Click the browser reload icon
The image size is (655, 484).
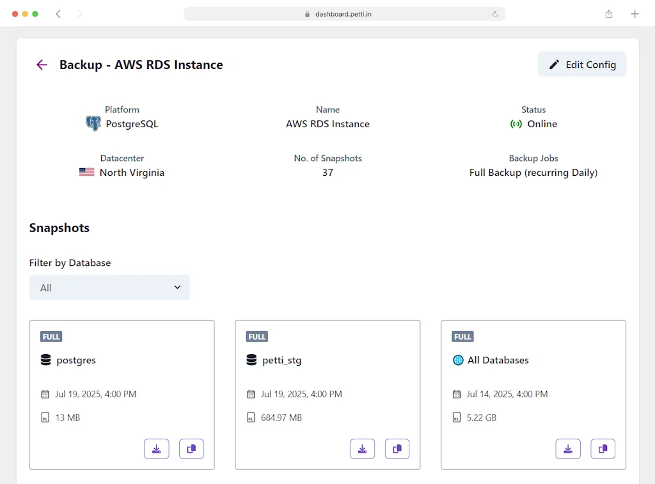pos(494,14)
